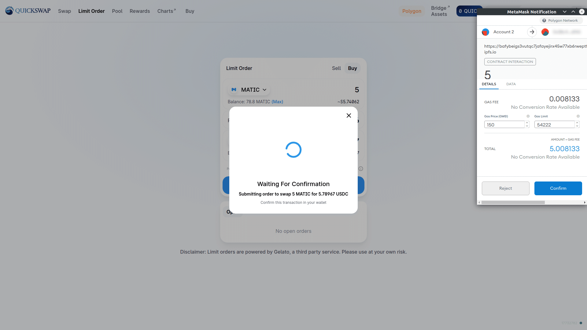Image resolution: width=587 pixels, height=330 pixels.
Task: Select the Buy order toggle
Action: coord(353,68)
